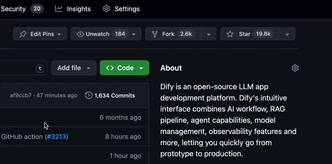
Task: Fork the repository
Action: [x=173, y=34]
